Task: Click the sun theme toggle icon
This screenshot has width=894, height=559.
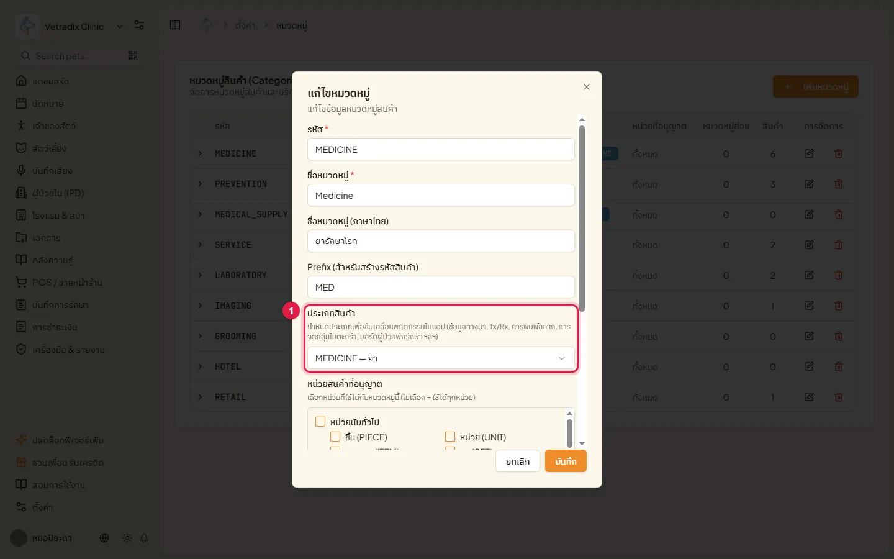Action: tap(127, 538)
